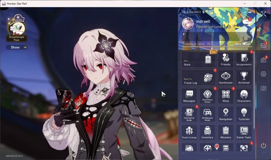Open the globe star tile in bottom row

tap(208, 148)
